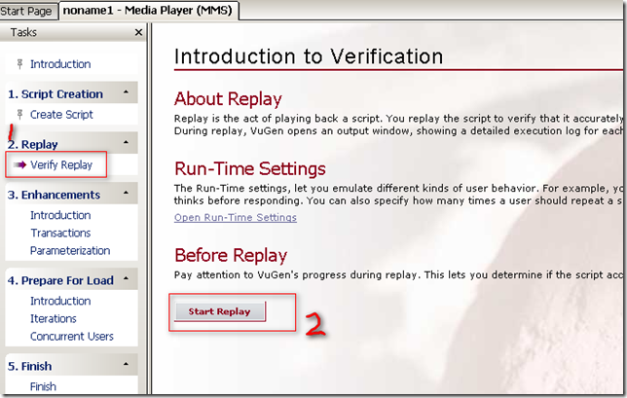This screenshot has width=627, height=398.
Task: Open the top Introduction task link
Action: (60, 64)
